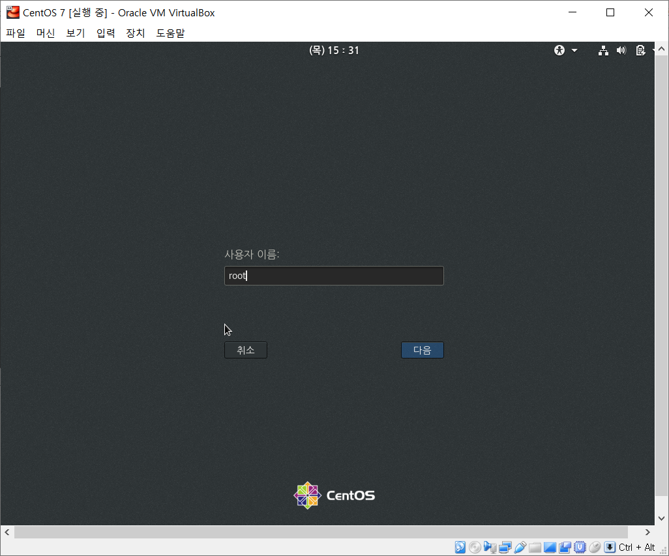Maximize the VirtualBox window
The image size is (669, 556).
coord(610,12)
